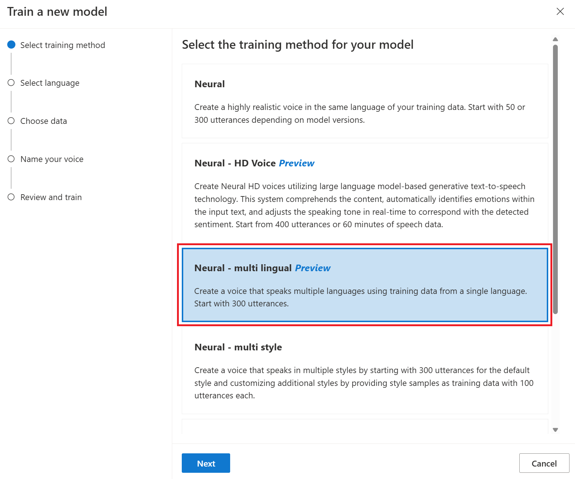Close the Train a new model dialog

point(560,11)
